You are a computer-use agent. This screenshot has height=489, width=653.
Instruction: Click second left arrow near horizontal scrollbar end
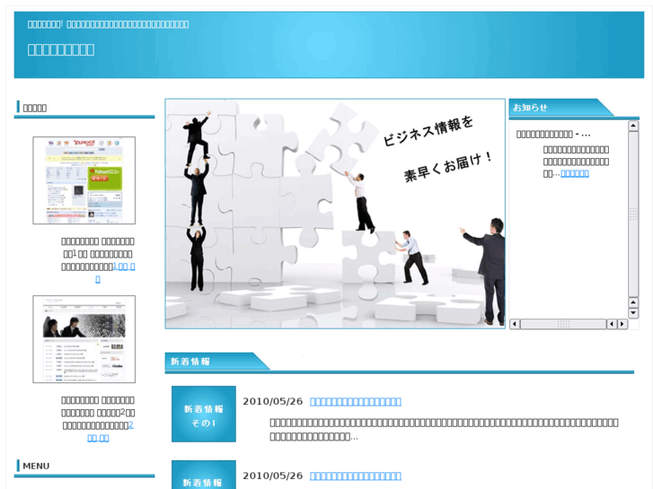612,324
